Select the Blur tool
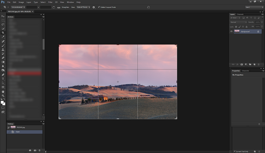 (3, 66)
